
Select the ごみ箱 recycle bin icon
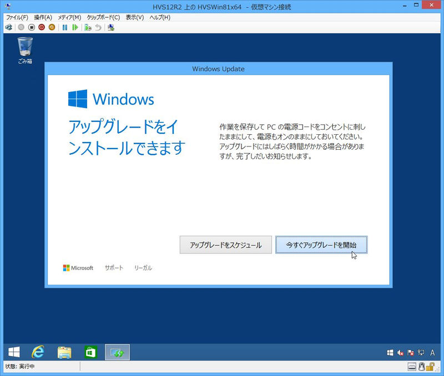pyautogui.click(x=25, y=51)
